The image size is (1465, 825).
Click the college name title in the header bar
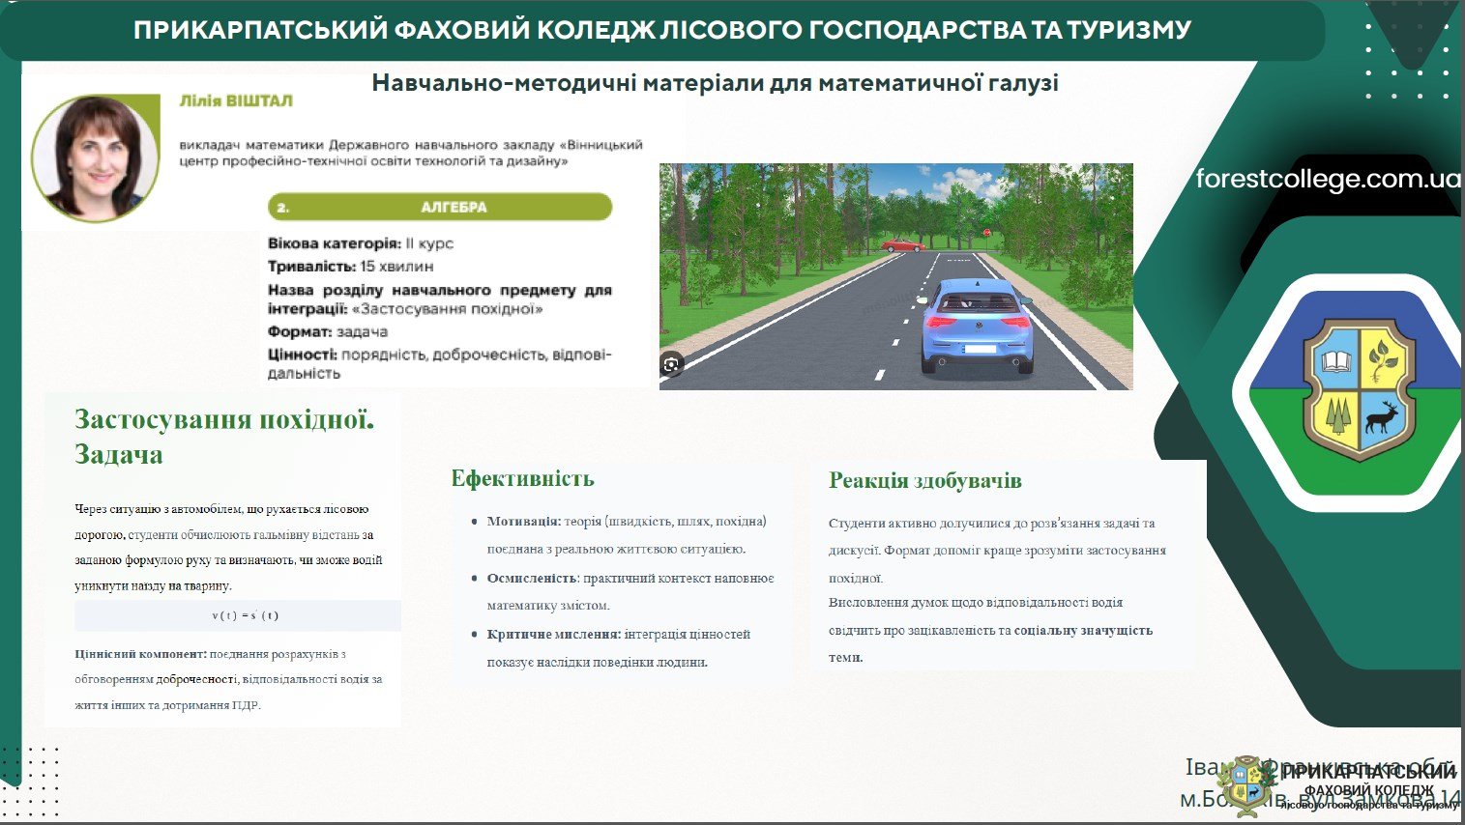661,30
